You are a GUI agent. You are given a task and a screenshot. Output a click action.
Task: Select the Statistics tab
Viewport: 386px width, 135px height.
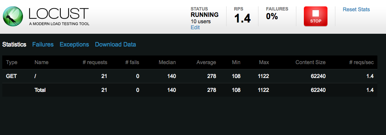coord(14,45)
